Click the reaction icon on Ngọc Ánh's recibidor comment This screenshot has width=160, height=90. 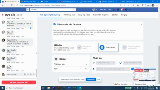pyautogui.click(x=30, y=28)
